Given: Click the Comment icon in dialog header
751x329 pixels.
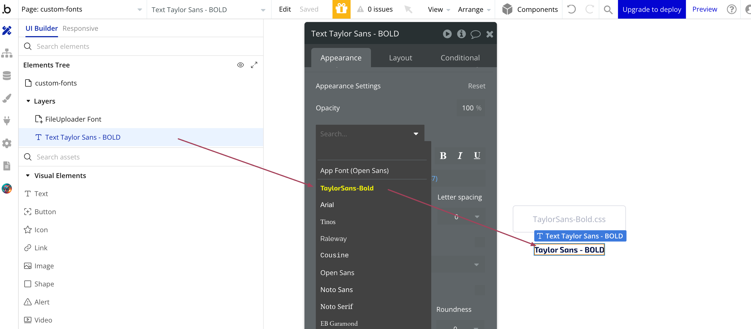Looking at the screenshot, I should (475, 33).
